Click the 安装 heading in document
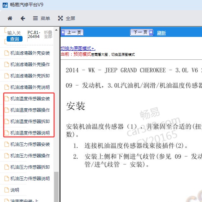 coord(76,106)
